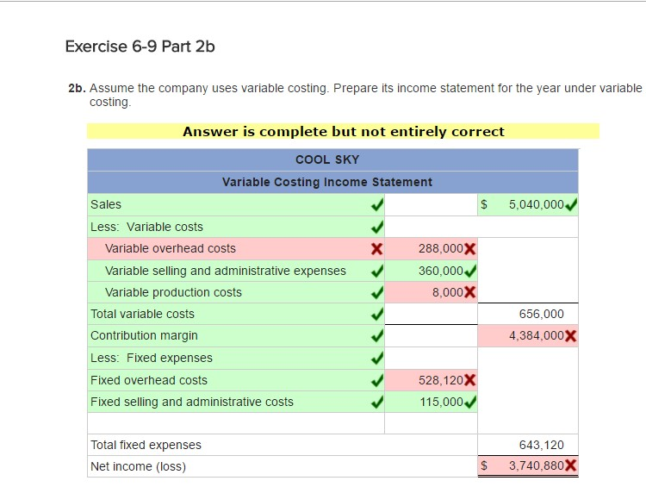Click the green checkmark next to 115,000
Viewport: 646px width, 487px height.
(470, 402)
